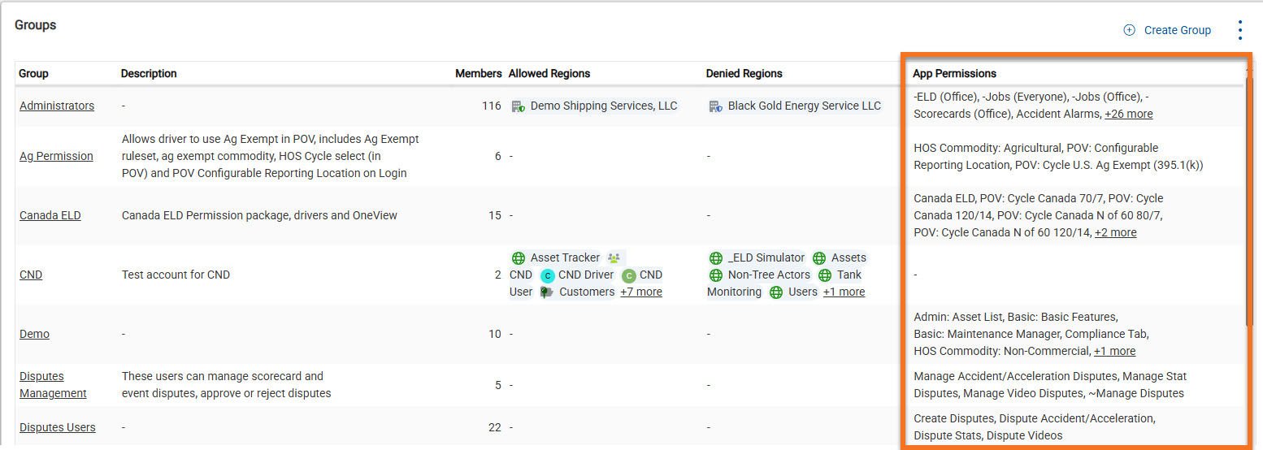Sort by the Members column header
1263x450 pixels.
coord(478,73)
